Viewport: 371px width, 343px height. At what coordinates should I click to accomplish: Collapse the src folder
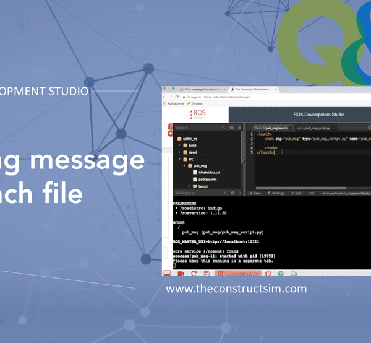click(180, 159)
